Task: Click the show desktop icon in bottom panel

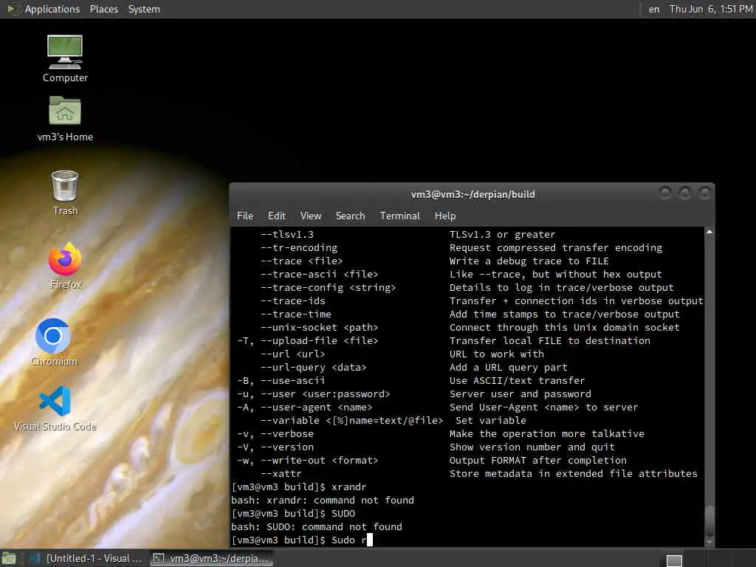Action: (8, 559)
